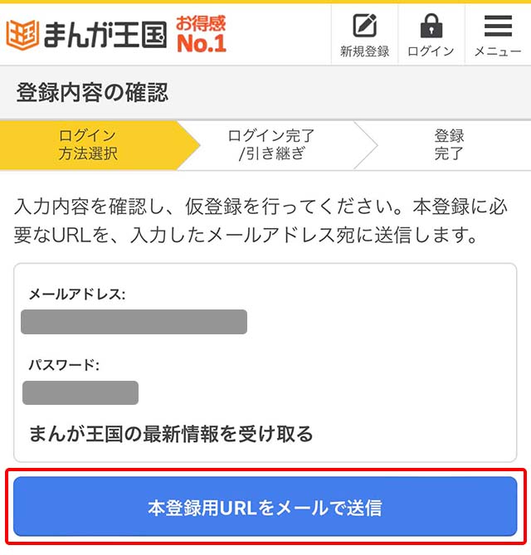This screenshot has height=555, width=531.
Task: Select the 登録完了 step
Action: pos(449,145)
